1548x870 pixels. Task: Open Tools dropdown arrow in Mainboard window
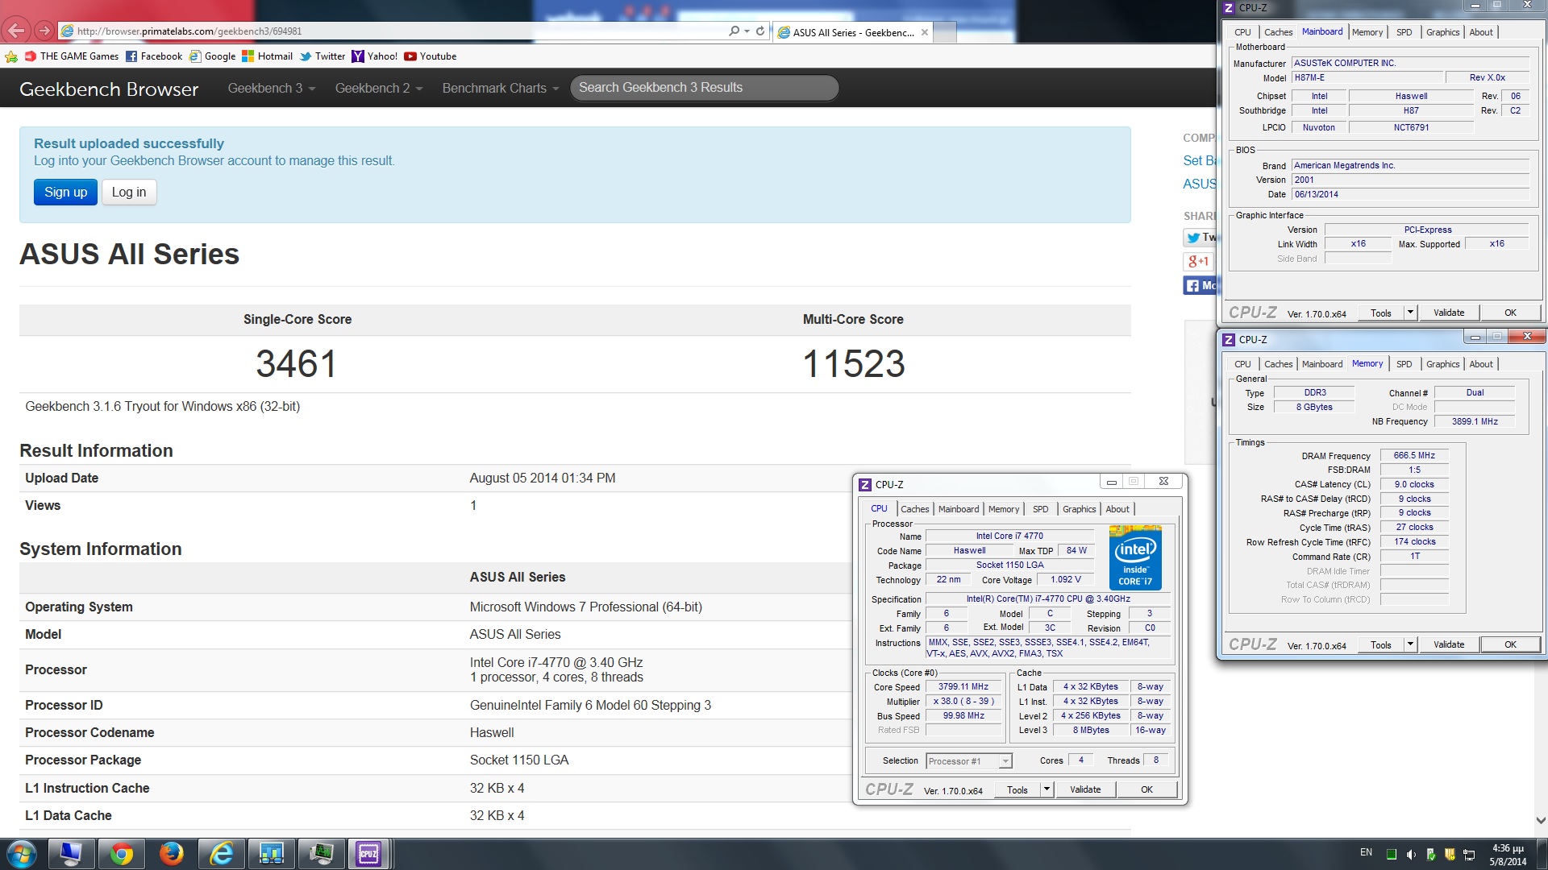point(1410,313)
